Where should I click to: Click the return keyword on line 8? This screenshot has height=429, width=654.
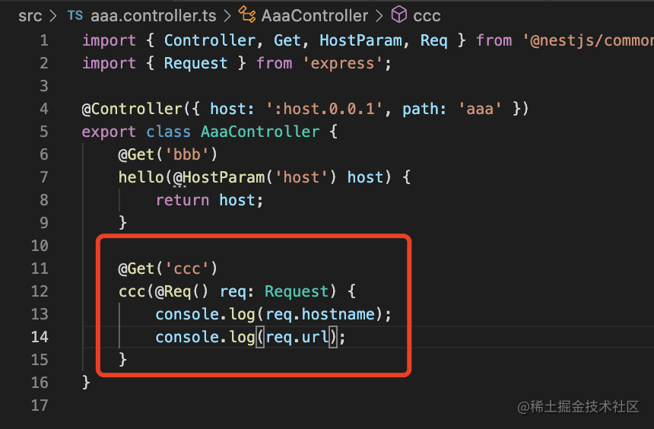183,200
